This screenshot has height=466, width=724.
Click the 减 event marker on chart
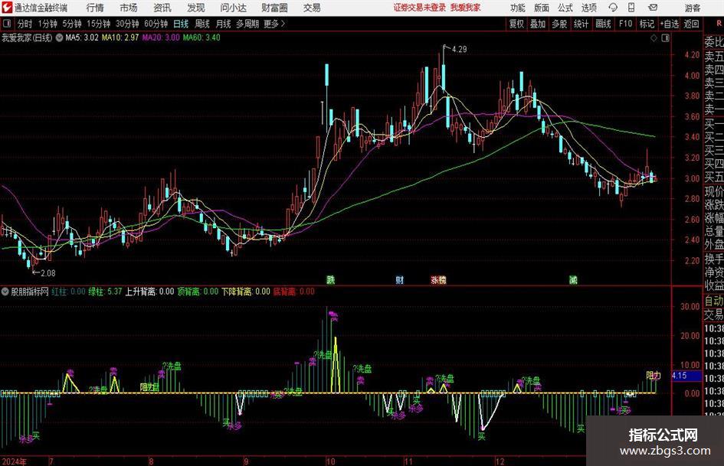point(573,279)
